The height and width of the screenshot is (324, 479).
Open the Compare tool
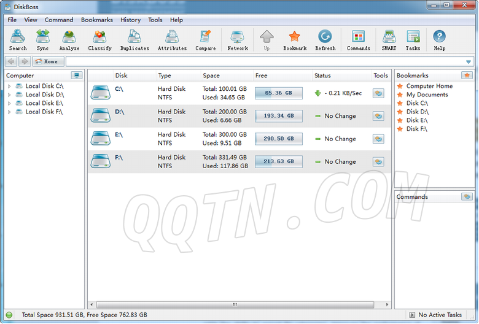coord(206,40)
